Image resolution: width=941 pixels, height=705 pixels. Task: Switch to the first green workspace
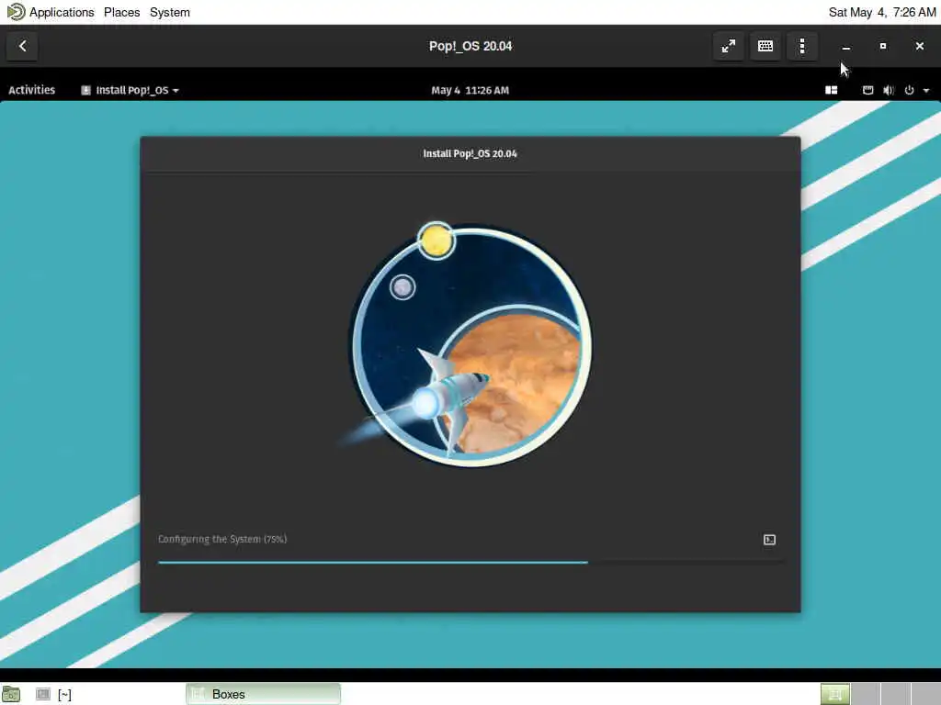click(x=834, y=694)
